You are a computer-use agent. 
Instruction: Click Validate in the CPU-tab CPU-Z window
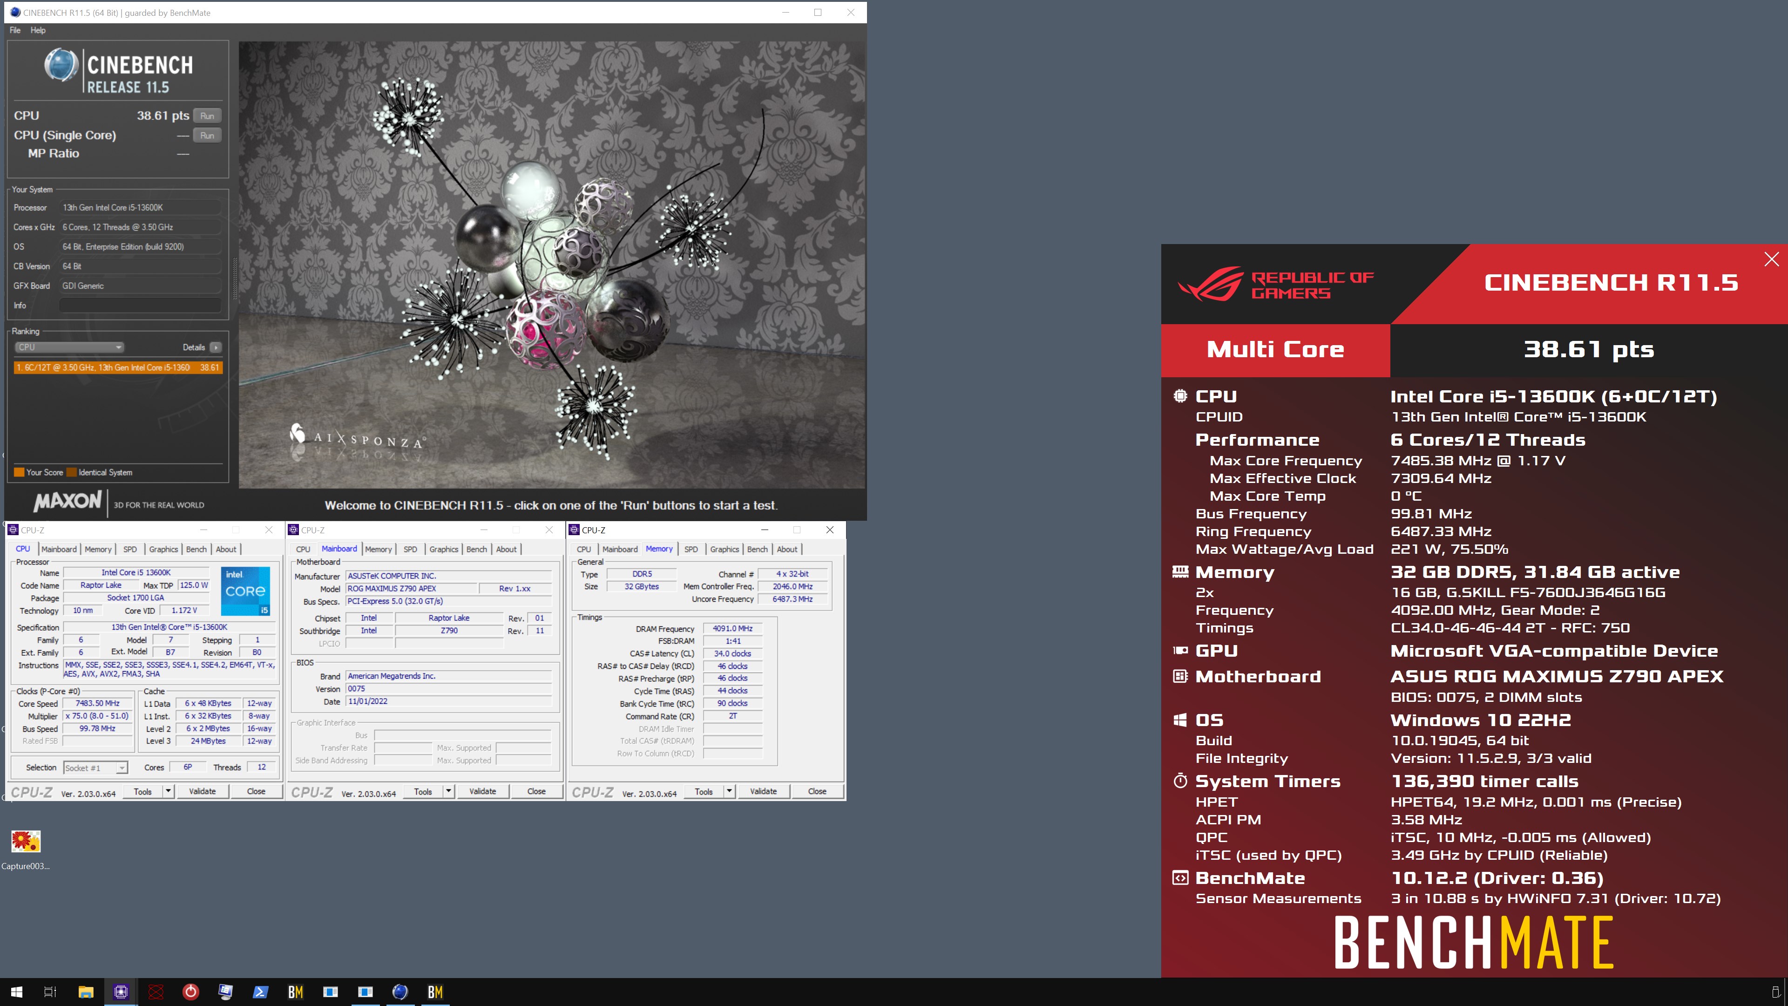(203, 791)
